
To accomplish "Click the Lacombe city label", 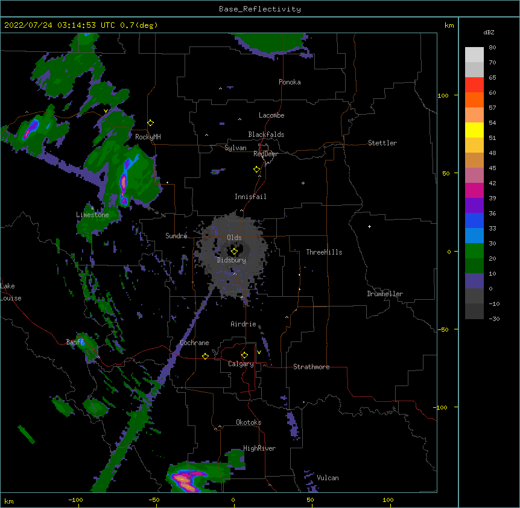I will (271, 115).
